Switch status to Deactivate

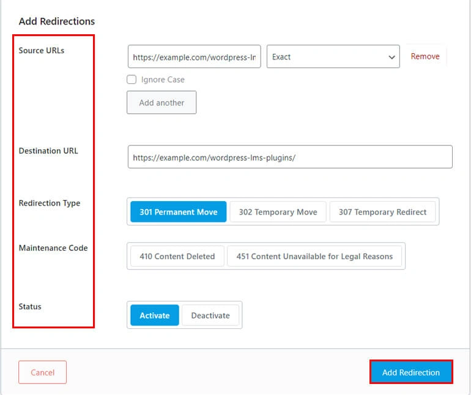(210, 316)
